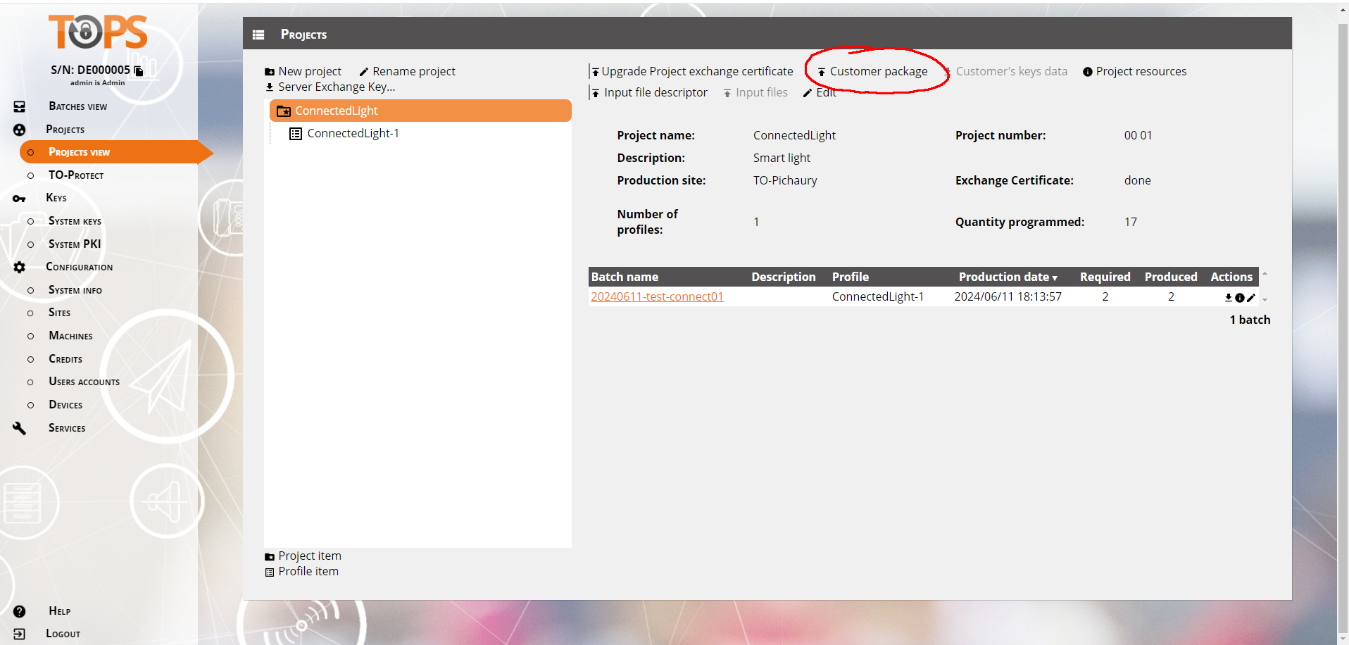
Task: Click the Services wrench icon
Action: pyautogui.click(x=19, y=428)
